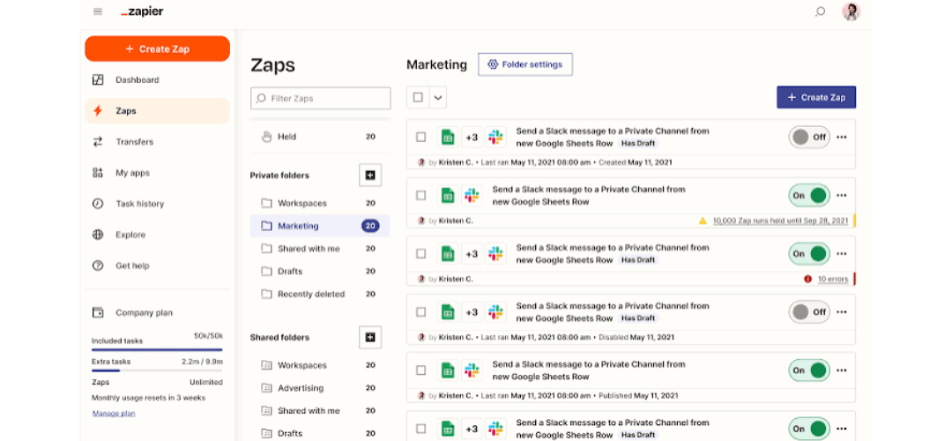952x441 pixels.
Task: Click the Get help question icon
Action: 98,265
